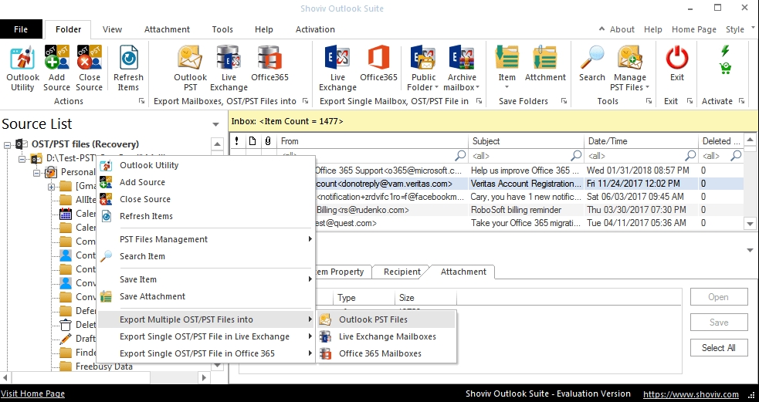The width and height of the screenshot is (759, 402).
Task: Switch to the View ribbon tab
Action: (x=112, y=29)
